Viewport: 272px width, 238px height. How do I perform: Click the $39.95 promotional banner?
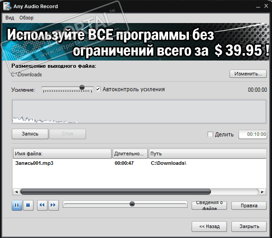click(136, 42)
